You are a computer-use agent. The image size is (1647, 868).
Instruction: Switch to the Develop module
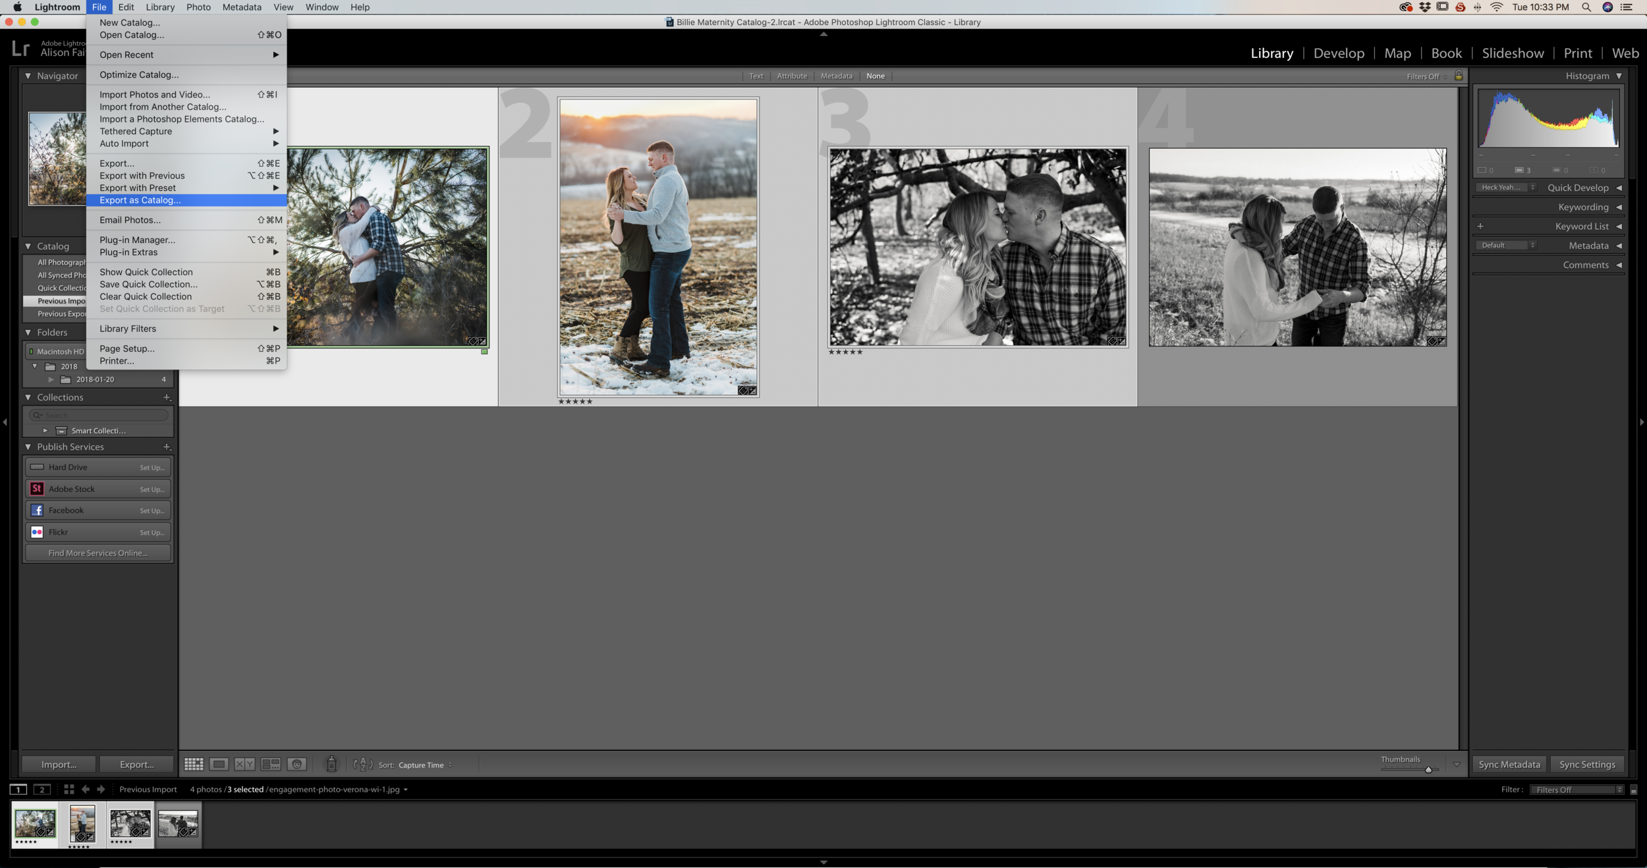click(1339, 53)
